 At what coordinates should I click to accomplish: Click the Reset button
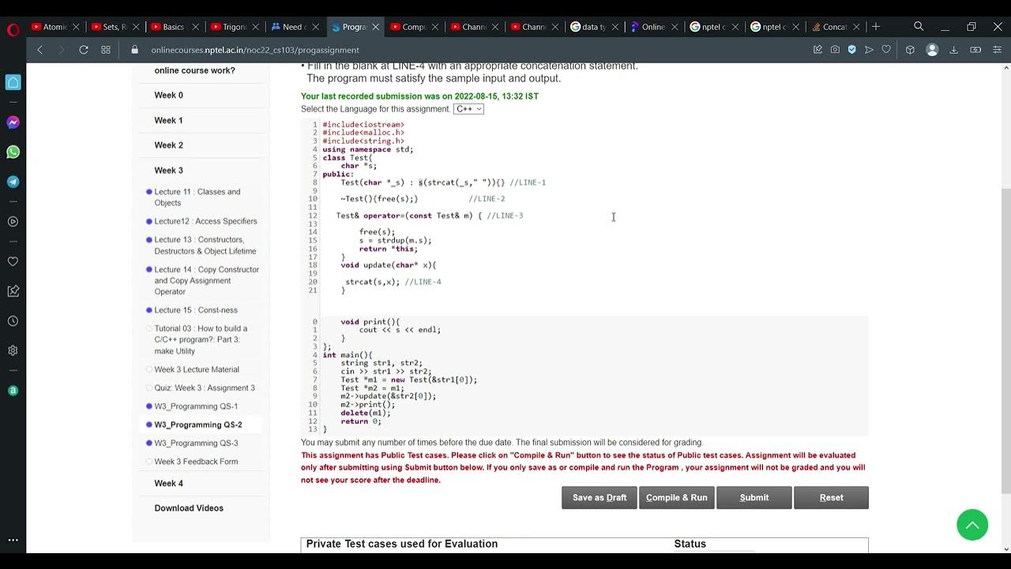tap(832, 498)
